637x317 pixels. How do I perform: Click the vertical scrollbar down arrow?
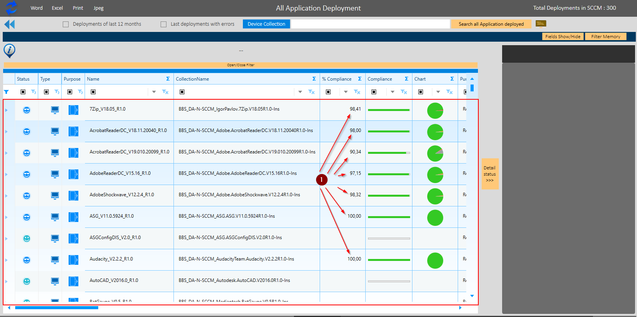point(472,296)
